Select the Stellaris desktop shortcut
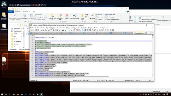Viewport: 171px width, 96px height. click(x=4, y=4)
